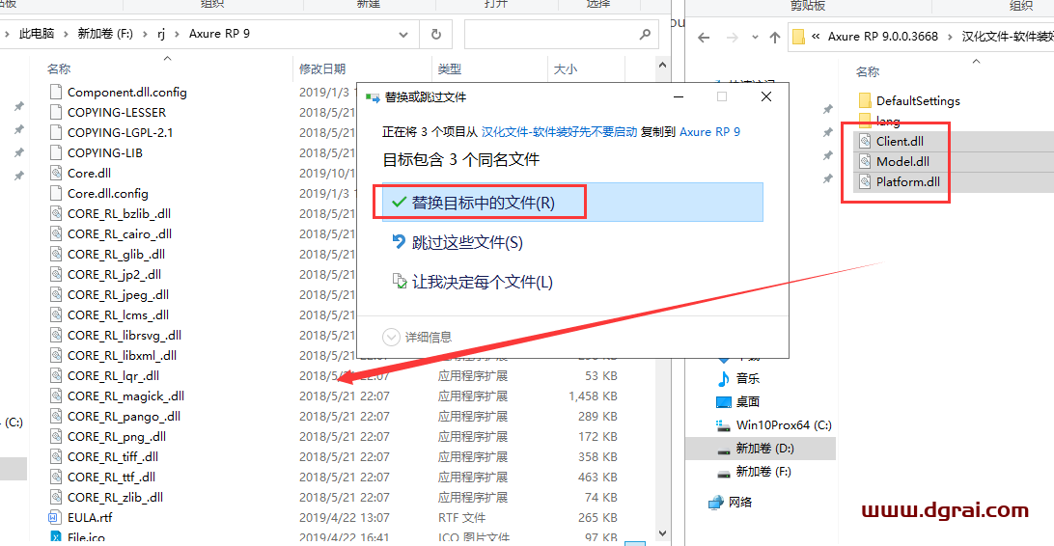Open destination link Axure RP 9 in dialog

[x=709, y=131]
